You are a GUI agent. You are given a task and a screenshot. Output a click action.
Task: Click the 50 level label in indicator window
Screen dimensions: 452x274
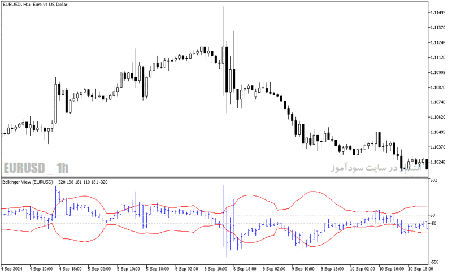coord(433,215)
